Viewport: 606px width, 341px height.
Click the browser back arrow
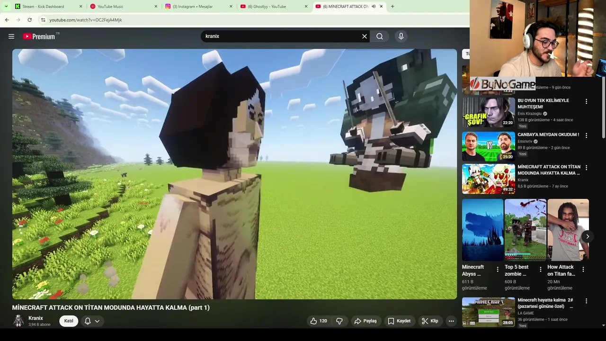(x=7, y=20)
